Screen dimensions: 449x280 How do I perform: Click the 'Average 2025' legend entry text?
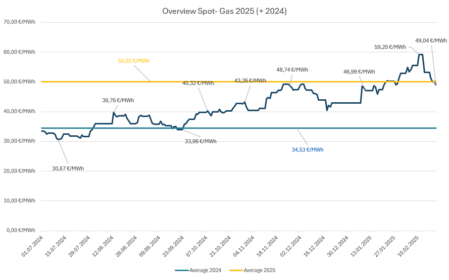259,270
